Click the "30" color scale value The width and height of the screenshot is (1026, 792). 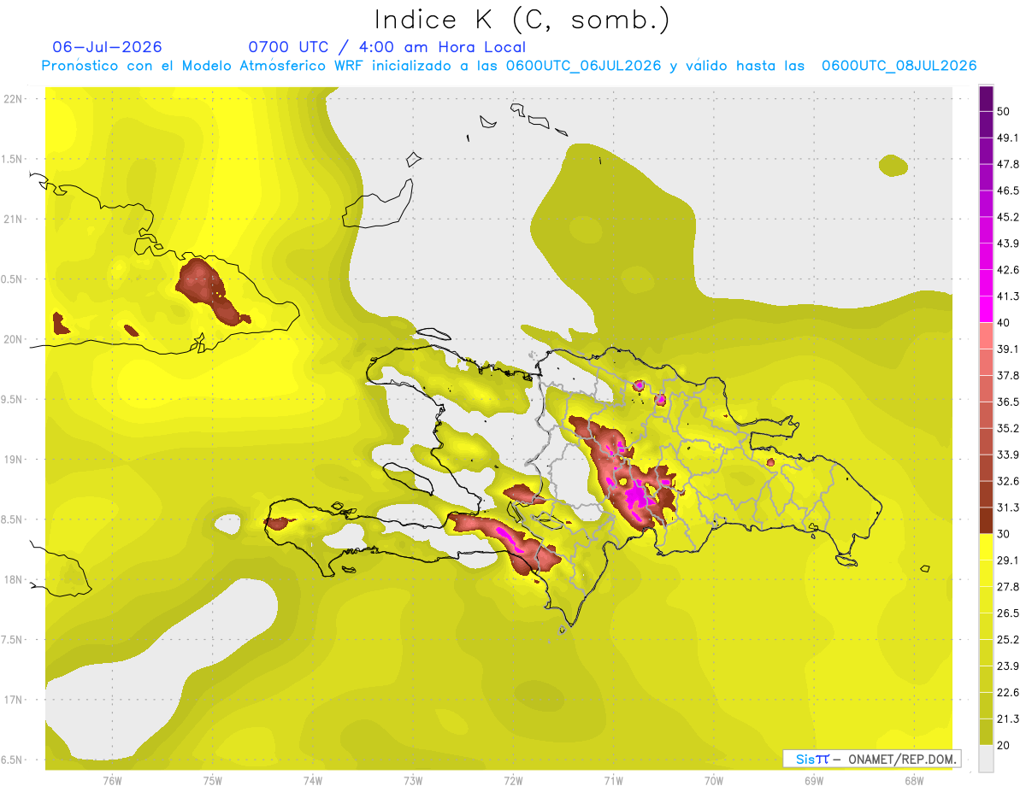click(x=1004, y=534)
